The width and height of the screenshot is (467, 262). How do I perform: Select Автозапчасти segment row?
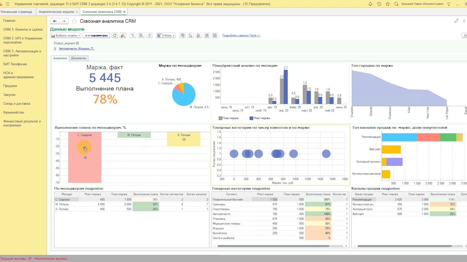tap(280, 214)
